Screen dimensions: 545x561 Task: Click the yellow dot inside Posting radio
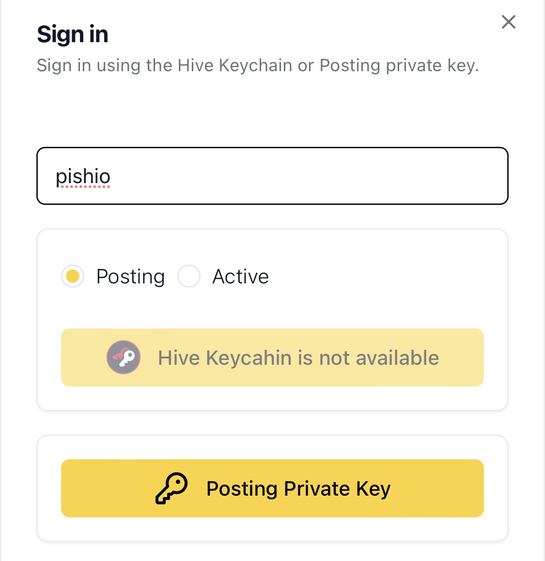(x=73, y=276)
